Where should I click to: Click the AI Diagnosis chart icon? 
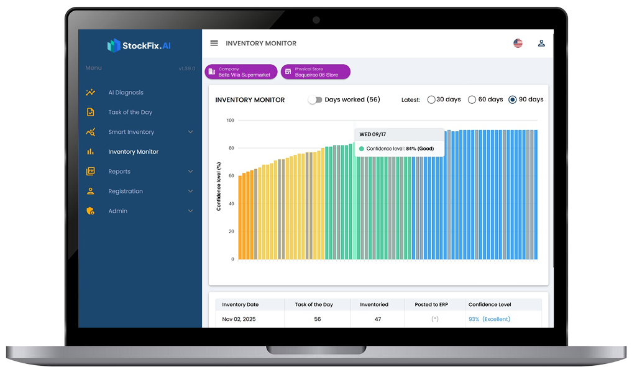tap(91, 93)
